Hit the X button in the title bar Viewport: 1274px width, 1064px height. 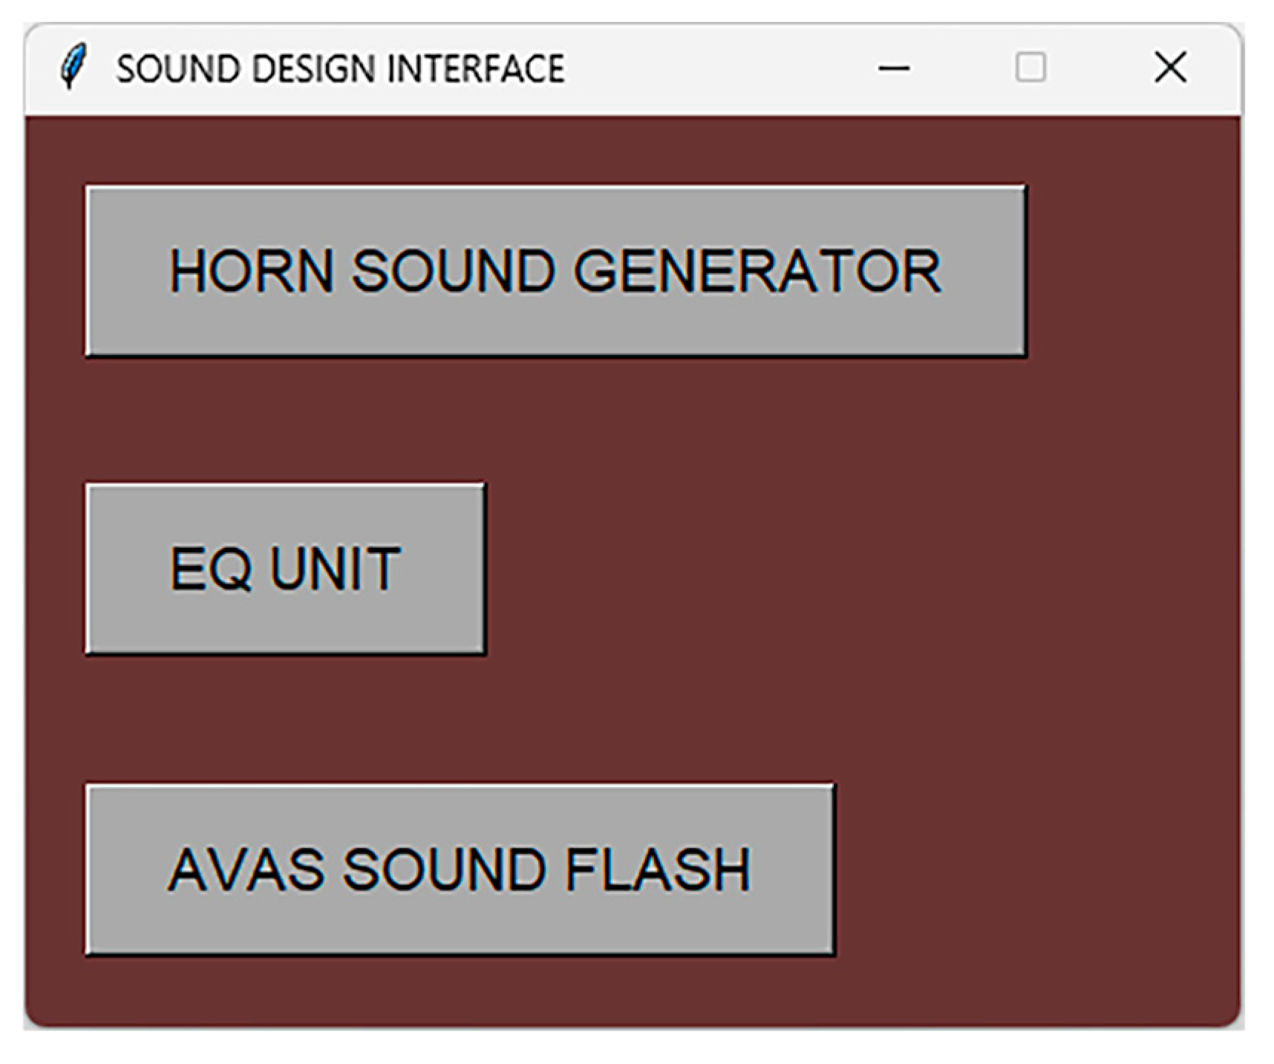pos(1170,68)
